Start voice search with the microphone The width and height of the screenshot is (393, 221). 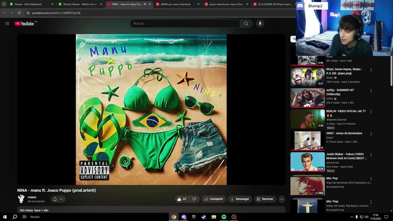(x=260, y=24)
